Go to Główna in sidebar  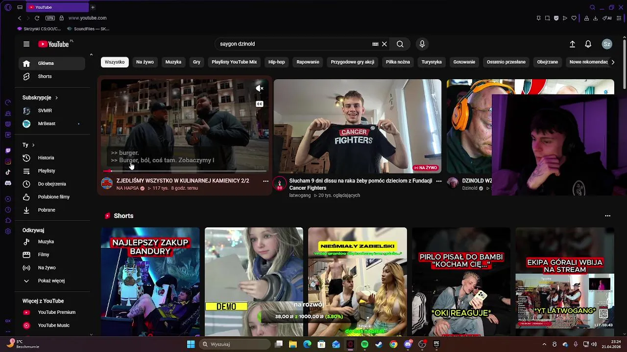point(52,63)
